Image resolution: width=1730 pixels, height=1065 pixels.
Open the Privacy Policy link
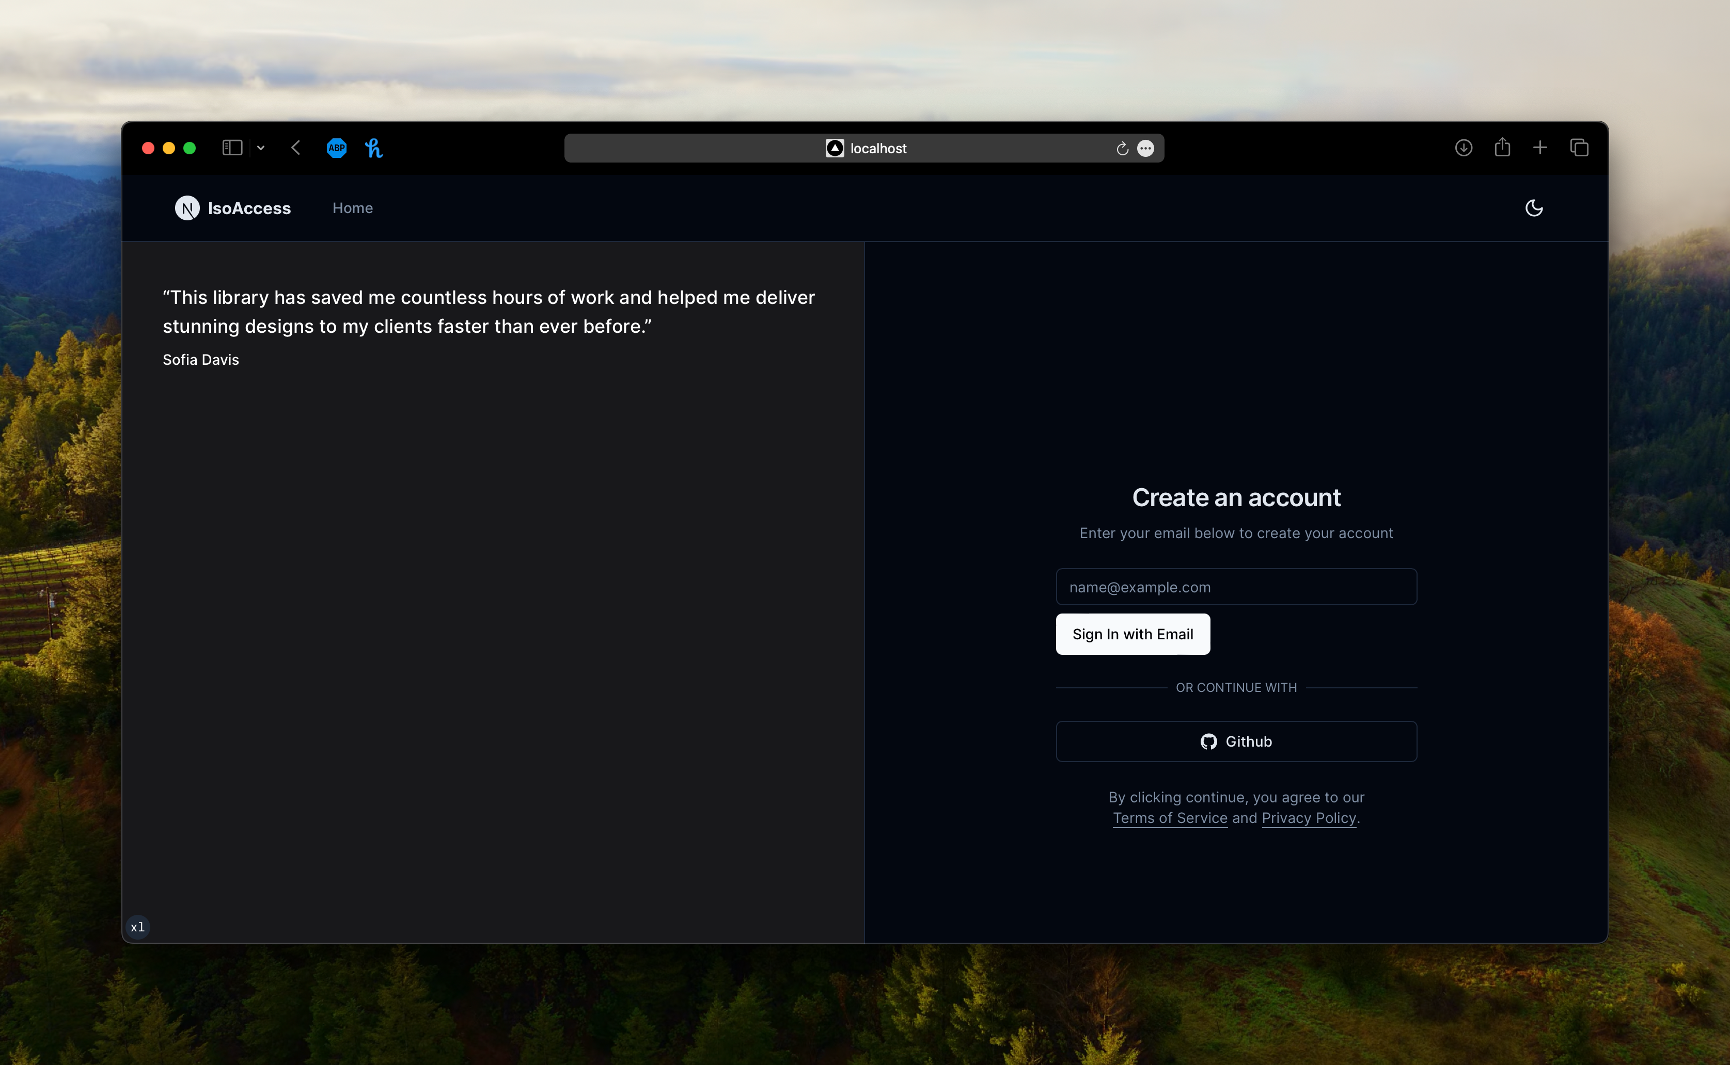point(1309,818)
